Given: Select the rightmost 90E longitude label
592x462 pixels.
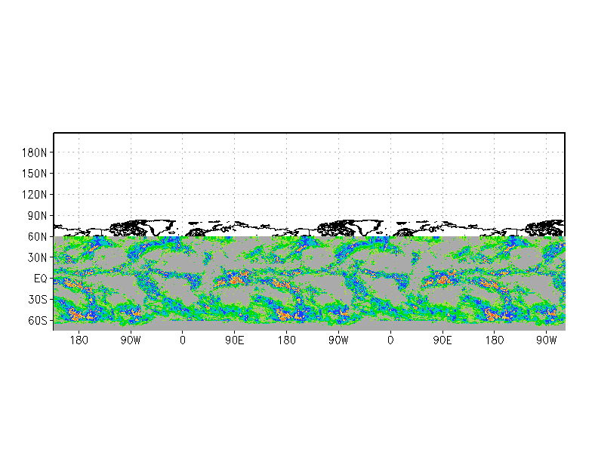Looking at the screenshot, I should 442,340.
